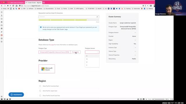The width and height of the screenshot is (186, 104).
Task: Pick version 11 from dropdown list
Action: [x=92, y=65]
